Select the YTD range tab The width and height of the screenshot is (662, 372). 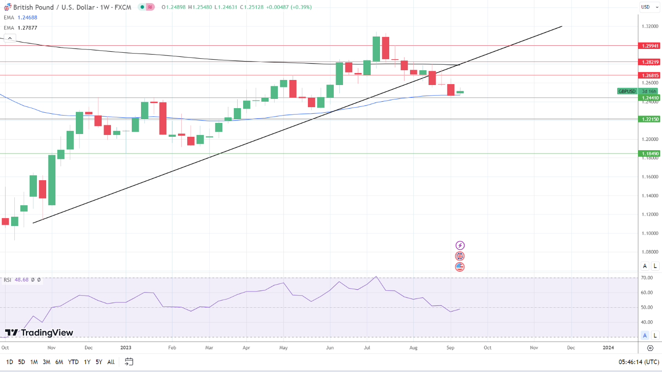[73, 362]
